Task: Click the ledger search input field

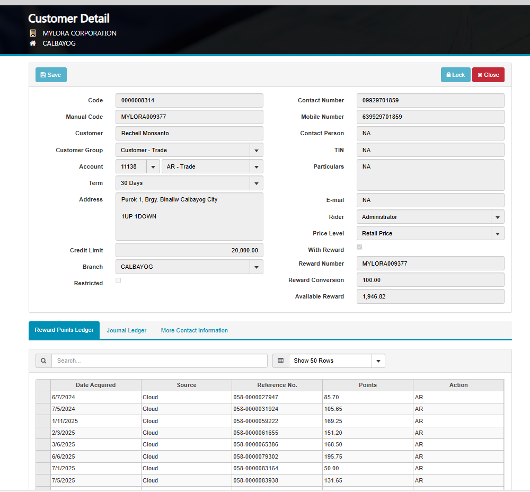Action: click(x=159, y=361)
